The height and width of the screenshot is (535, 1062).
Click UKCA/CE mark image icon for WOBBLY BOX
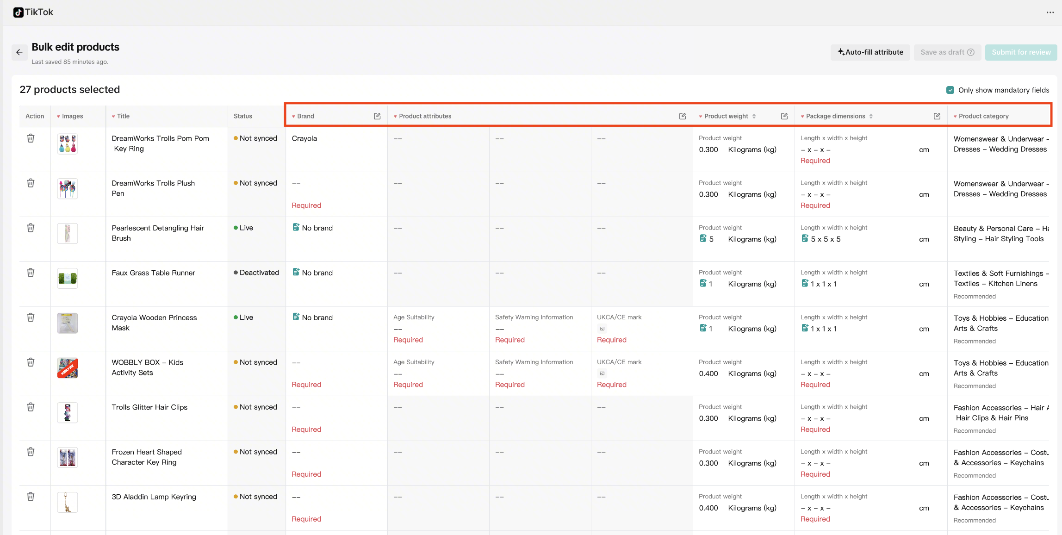coord(602,374)
